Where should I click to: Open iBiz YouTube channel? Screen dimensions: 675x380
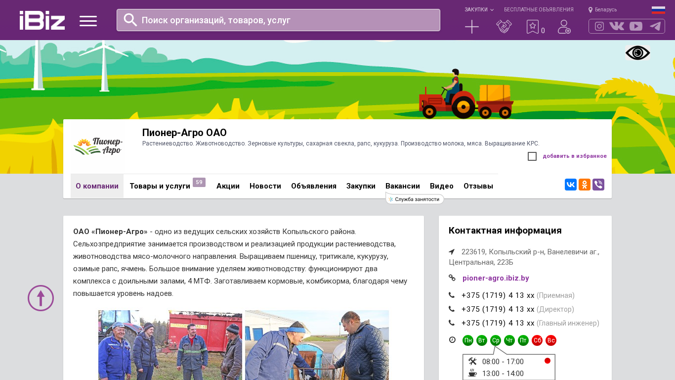click(636, 26)
